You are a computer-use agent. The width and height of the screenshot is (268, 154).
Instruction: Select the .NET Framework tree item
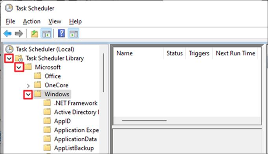(76, 103)
